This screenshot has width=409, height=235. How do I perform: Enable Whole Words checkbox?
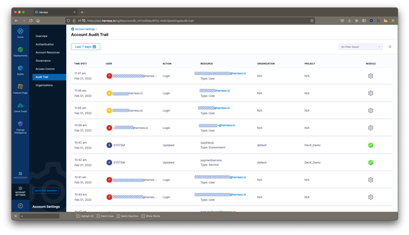point(143,216)
